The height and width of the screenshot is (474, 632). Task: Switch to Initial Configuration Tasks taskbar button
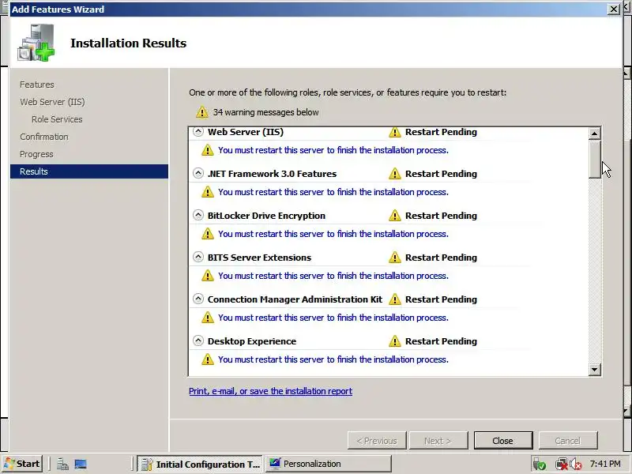[x=200, y=464]
